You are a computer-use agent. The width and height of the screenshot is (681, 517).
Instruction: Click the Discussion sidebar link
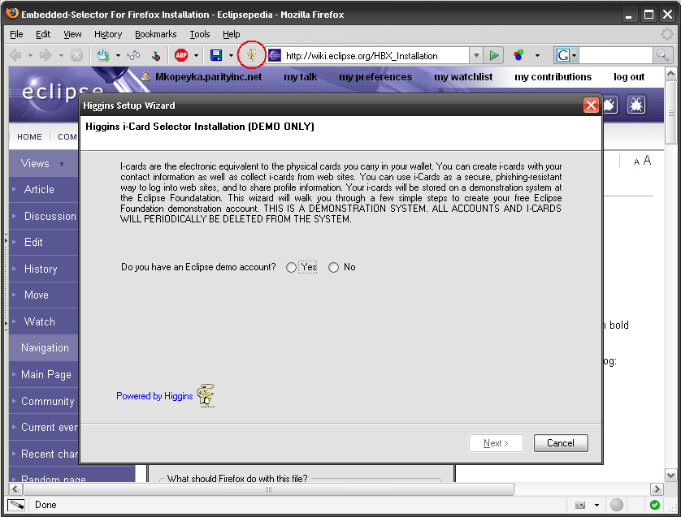tap(50, 216)
